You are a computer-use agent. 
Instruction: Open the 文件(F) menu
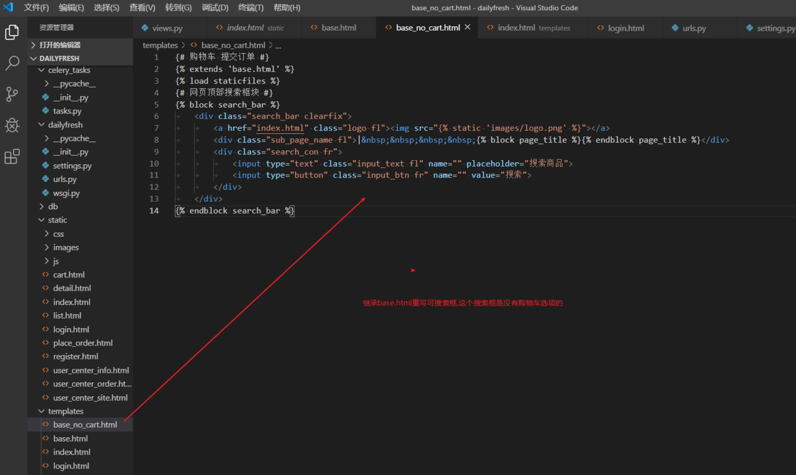37,8
